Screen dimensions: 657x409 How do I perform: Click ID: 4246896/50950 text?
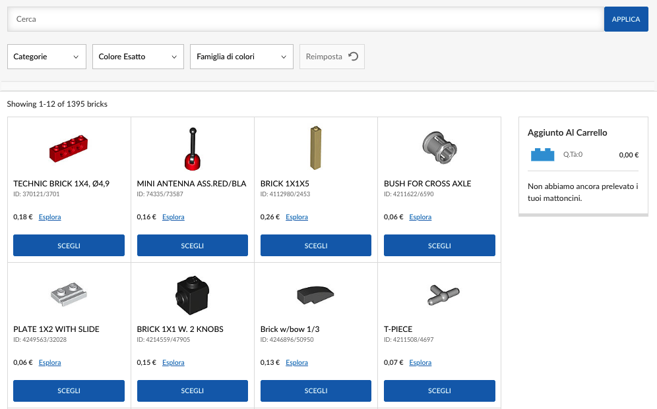pyautogui.click(x=287, y=340)
